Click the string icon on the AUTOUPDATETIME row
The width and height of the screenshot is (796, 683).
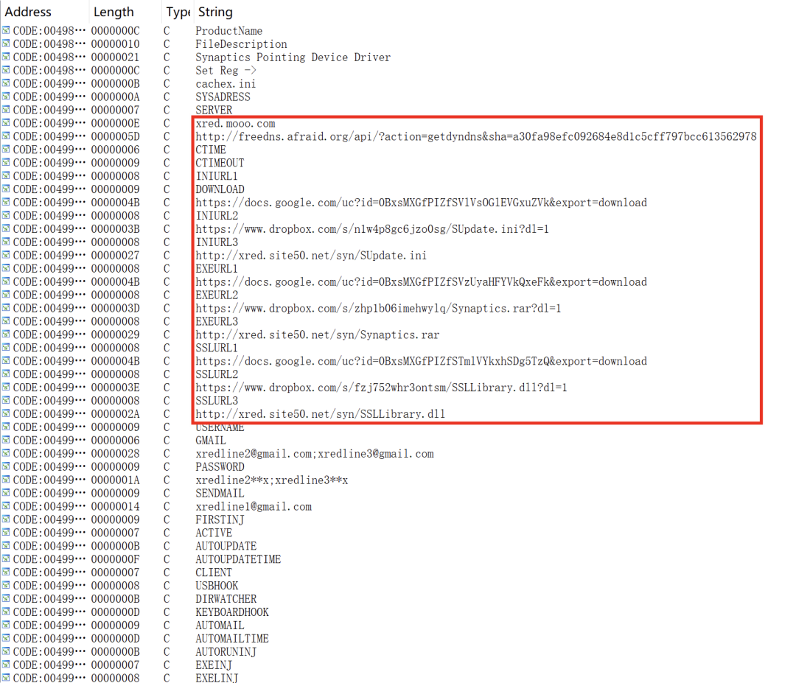pyautogui.click(x=6, y=558)
